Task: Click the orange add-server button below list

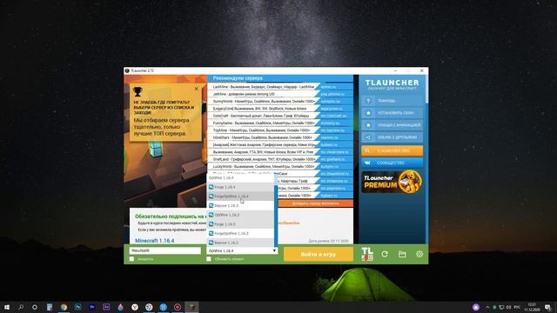Action: [315, 203]
